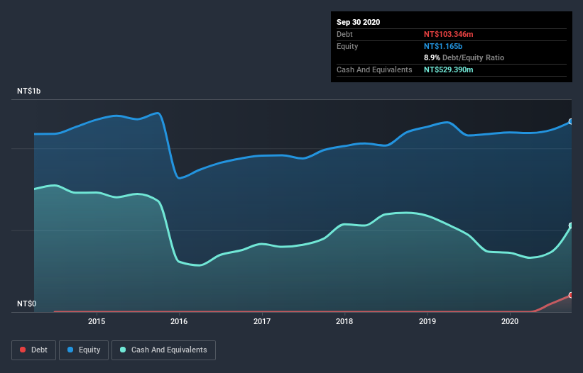The width and height of the screenshot is (583, 373).
Task: Click the teal Cash endpoint marker
Action: [x=571, y=226]
